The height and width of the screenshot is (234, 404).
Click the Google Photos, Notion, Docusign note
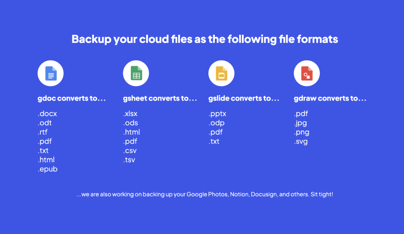[x=205, y=194]
